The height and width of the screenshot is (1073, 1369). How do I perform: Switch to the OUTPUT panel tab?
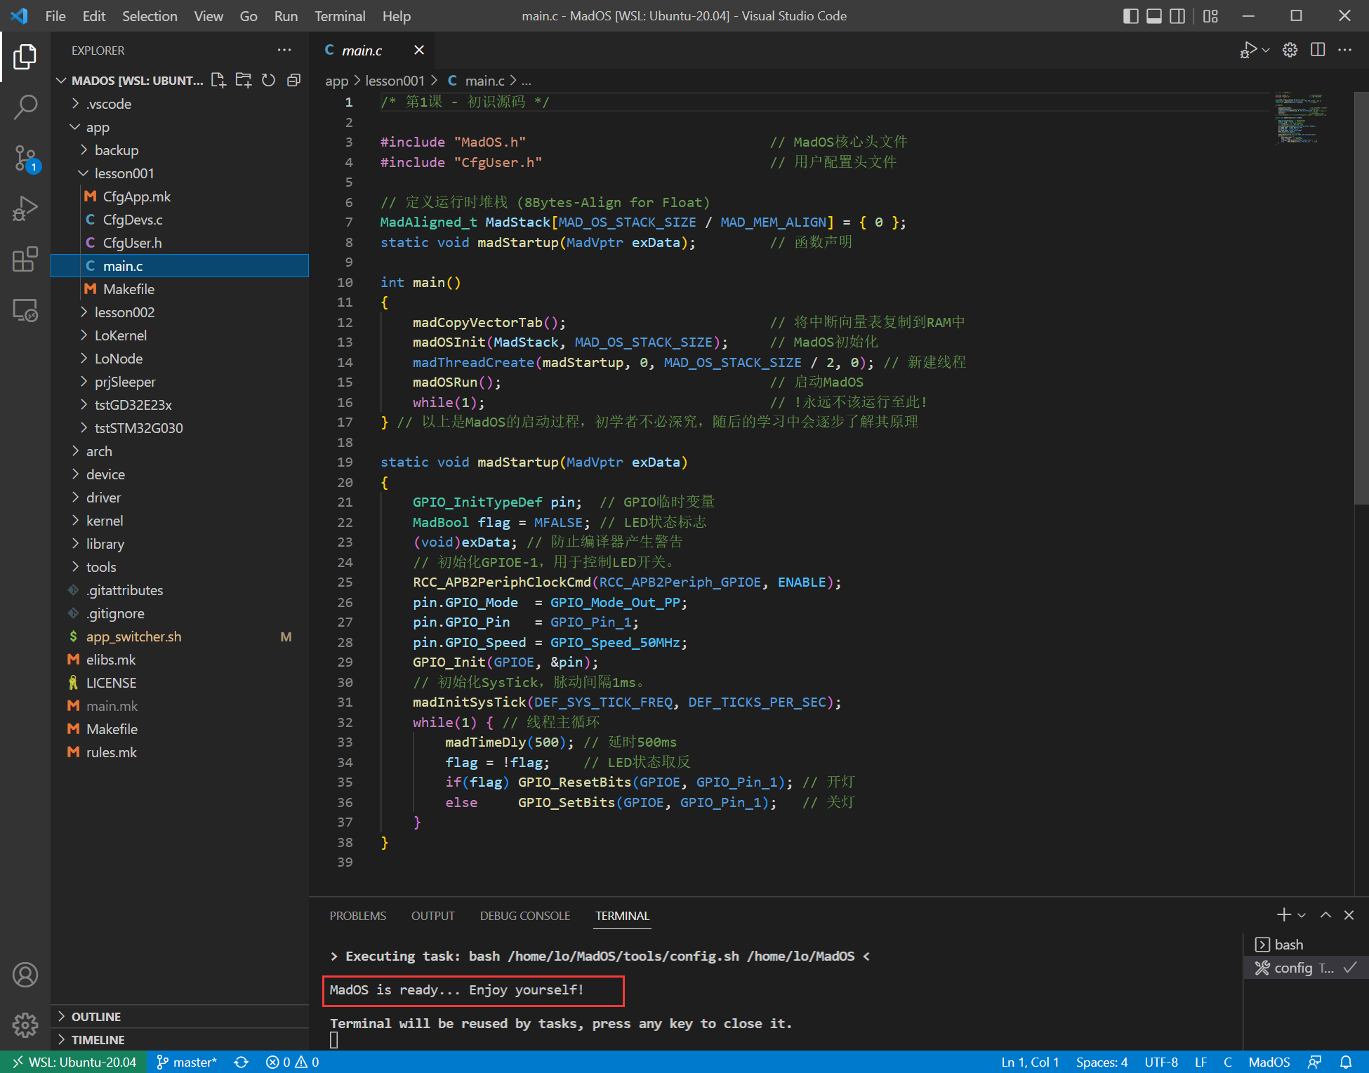(x=433, y=915)
